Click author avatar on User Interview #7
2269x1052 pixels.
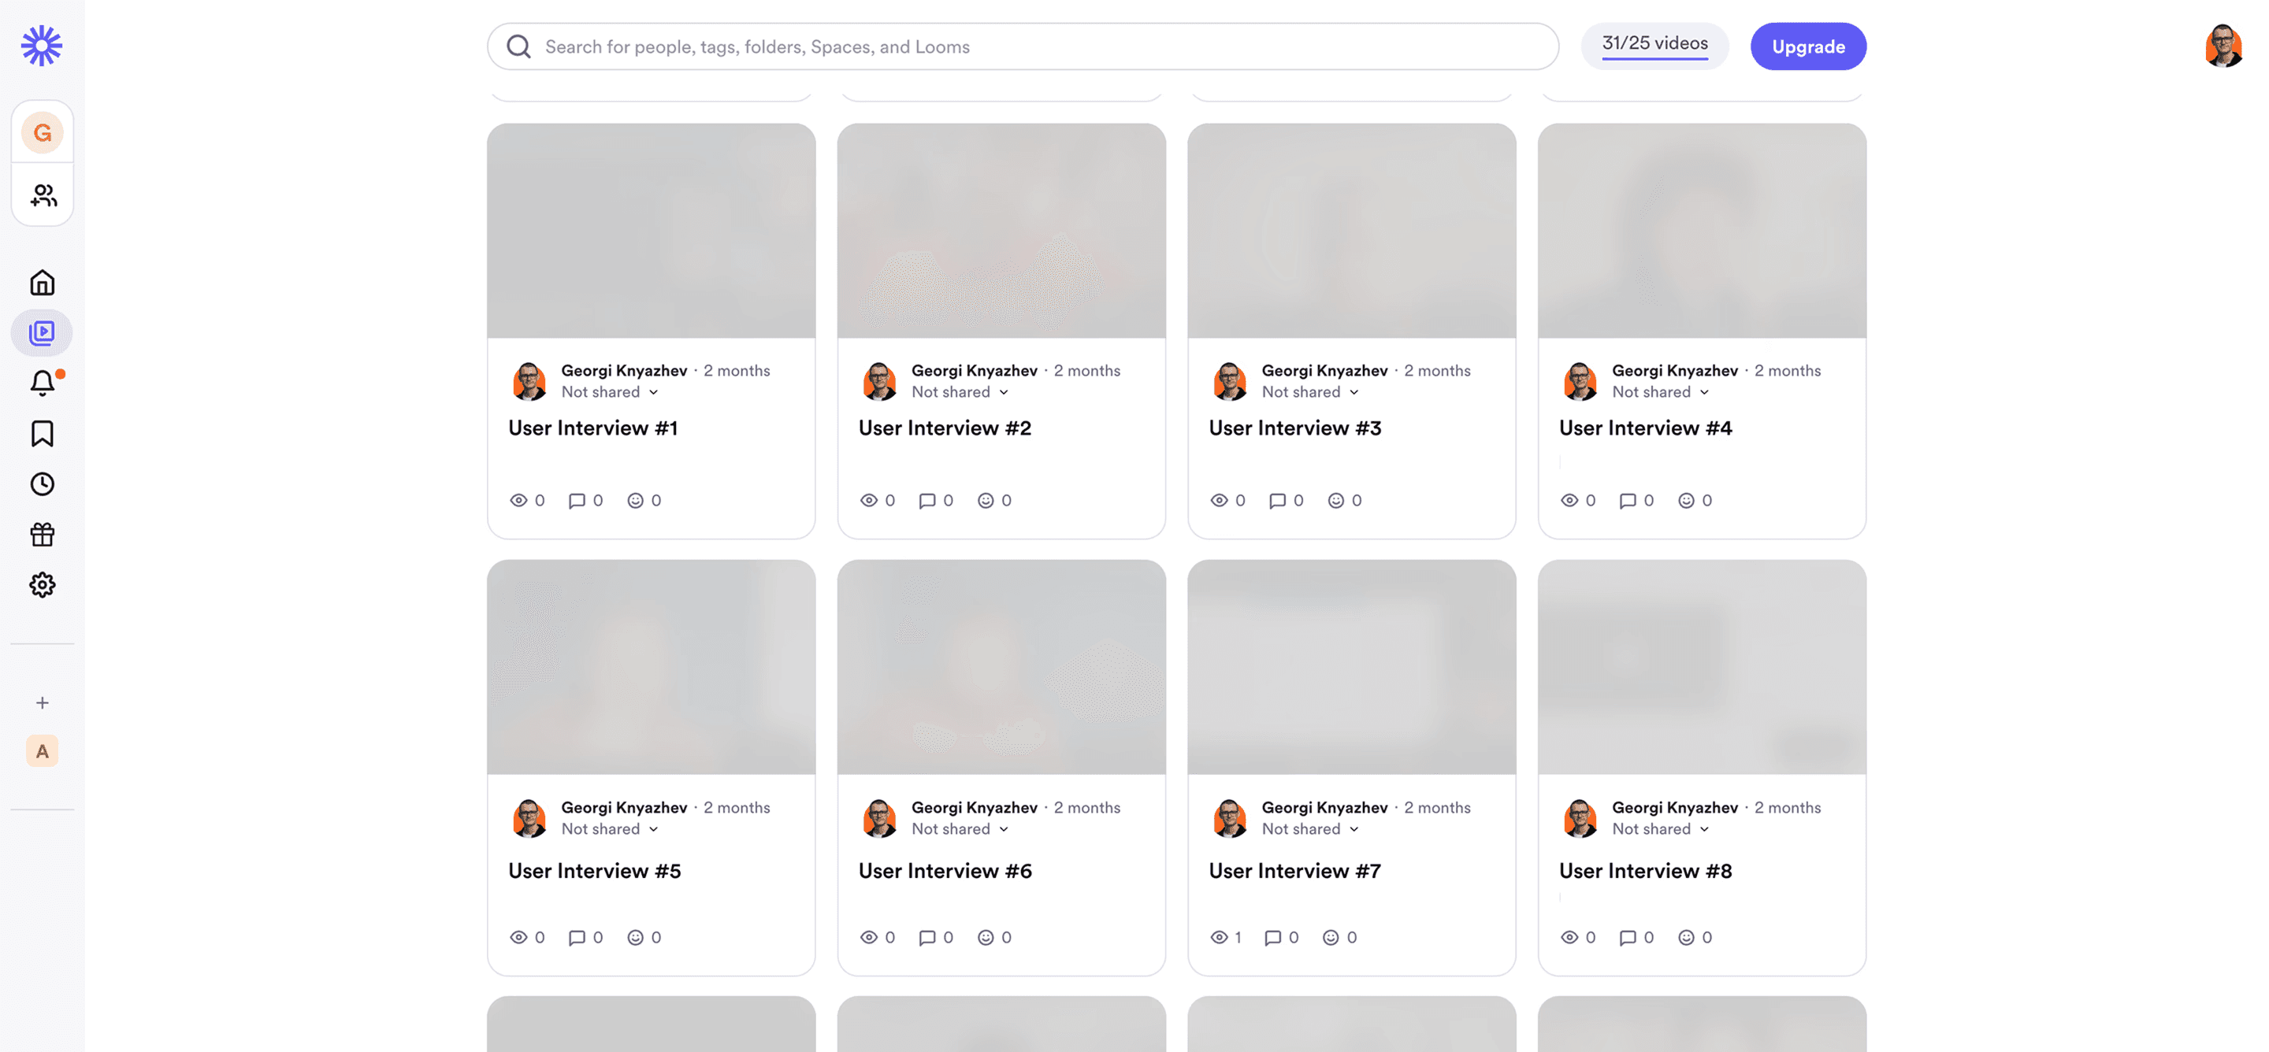[1230, 818]
